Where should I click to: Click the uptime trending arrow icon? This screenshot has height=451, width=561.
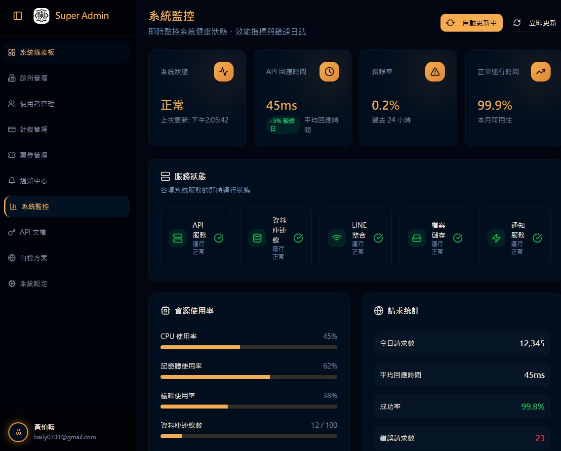(540, 72)
